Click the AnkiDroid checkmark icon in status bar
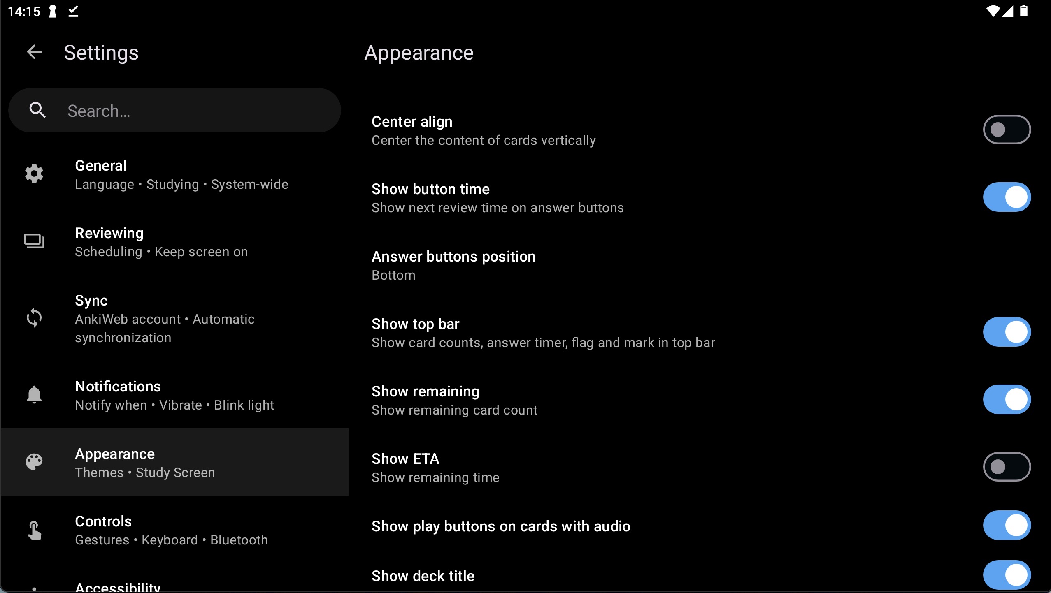The width and height of the screenshot is (1051, 593). pyautogui.click(x=73, y=12)
